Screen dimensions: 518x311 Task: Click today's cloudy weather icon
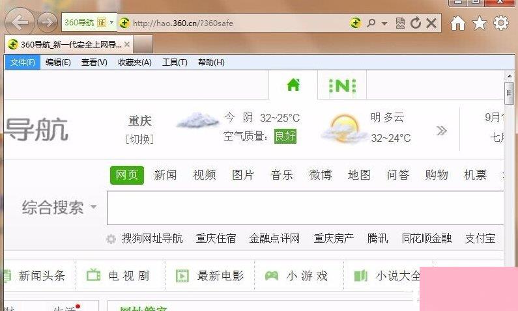point(197,120)
